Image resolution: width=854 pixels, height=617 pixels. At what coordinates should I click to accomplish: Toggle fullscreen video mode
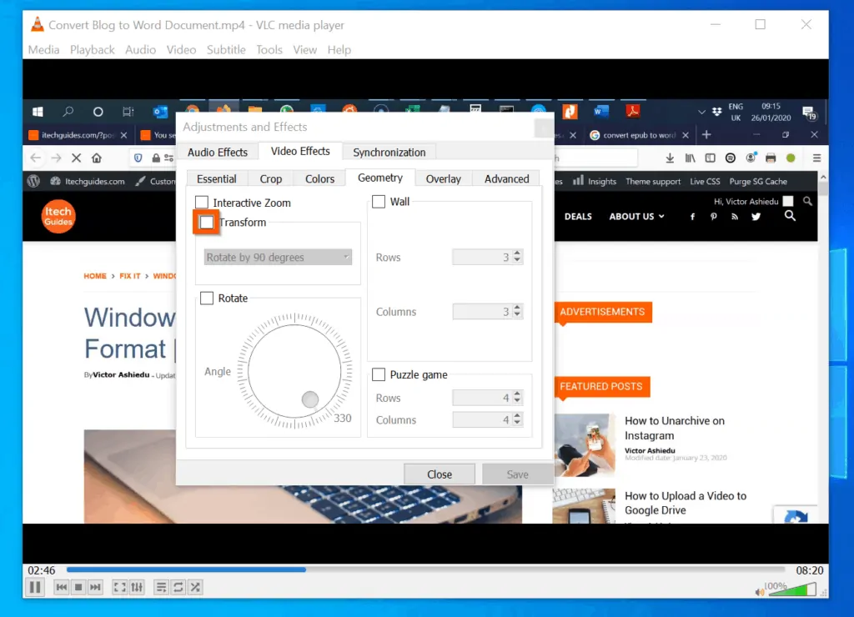click(119, 587)
